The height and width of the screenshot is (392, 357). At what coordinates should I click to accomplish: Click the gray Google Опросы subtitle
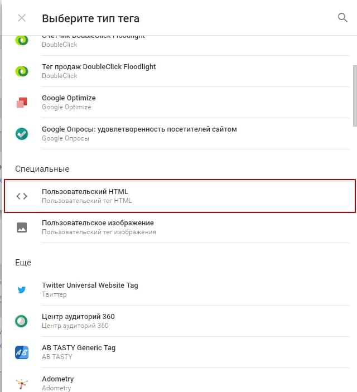click(66, 138)
